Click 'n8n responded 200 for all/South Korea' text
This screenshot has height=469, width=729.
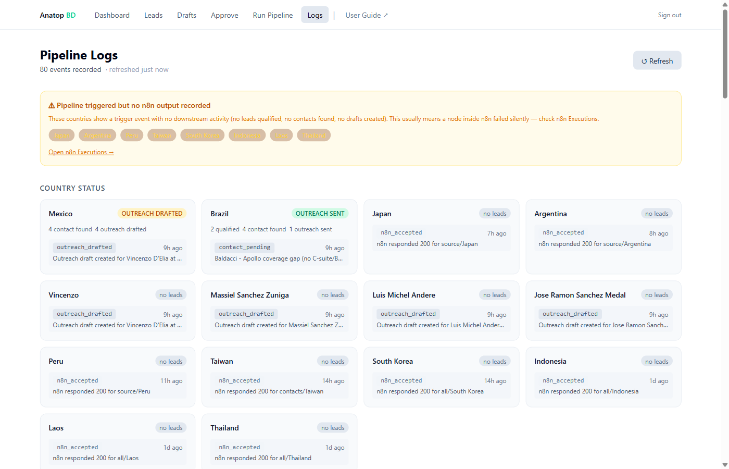[x=430, y=391]
